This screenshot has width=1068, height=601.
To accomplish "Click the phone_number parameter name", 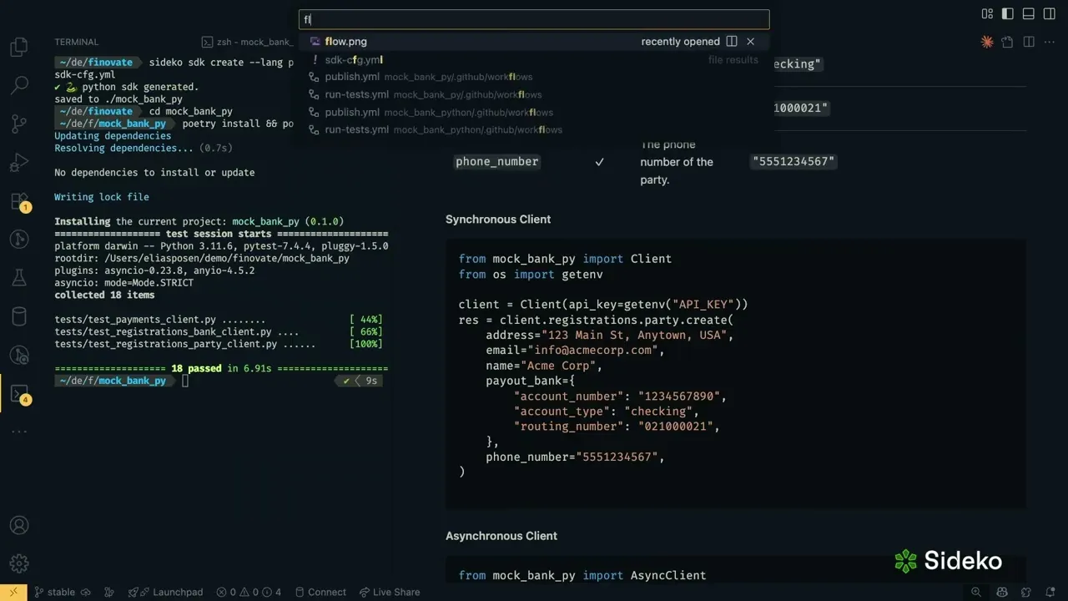I will [497, 162].
